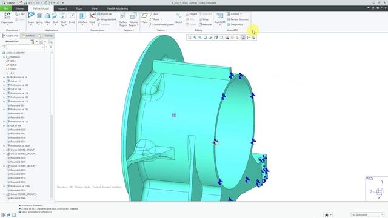Click the Regenerate icon in the ribbon
Image resolution: width=388 pixels, height=218 pixels.
[x=7, y=16]
